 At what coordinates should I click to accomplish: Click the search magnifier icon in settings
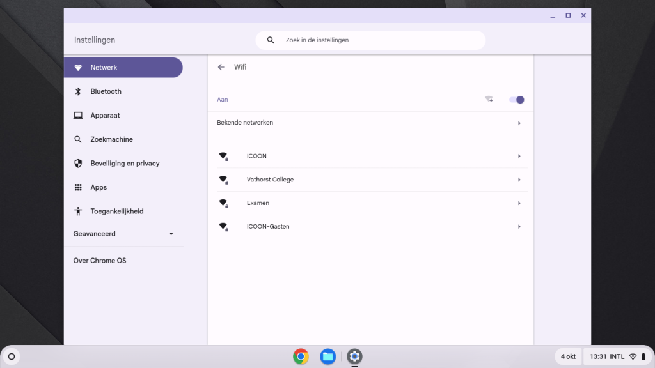point(271,40)
